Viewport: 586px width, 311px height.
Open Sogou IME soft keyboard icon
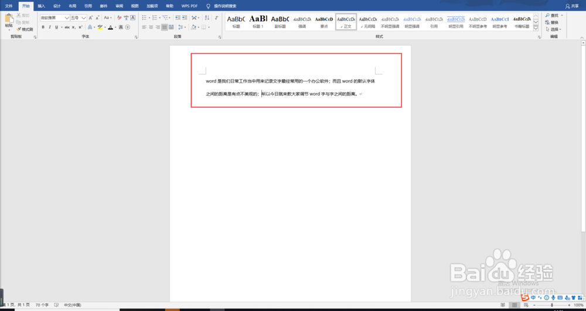560,298
